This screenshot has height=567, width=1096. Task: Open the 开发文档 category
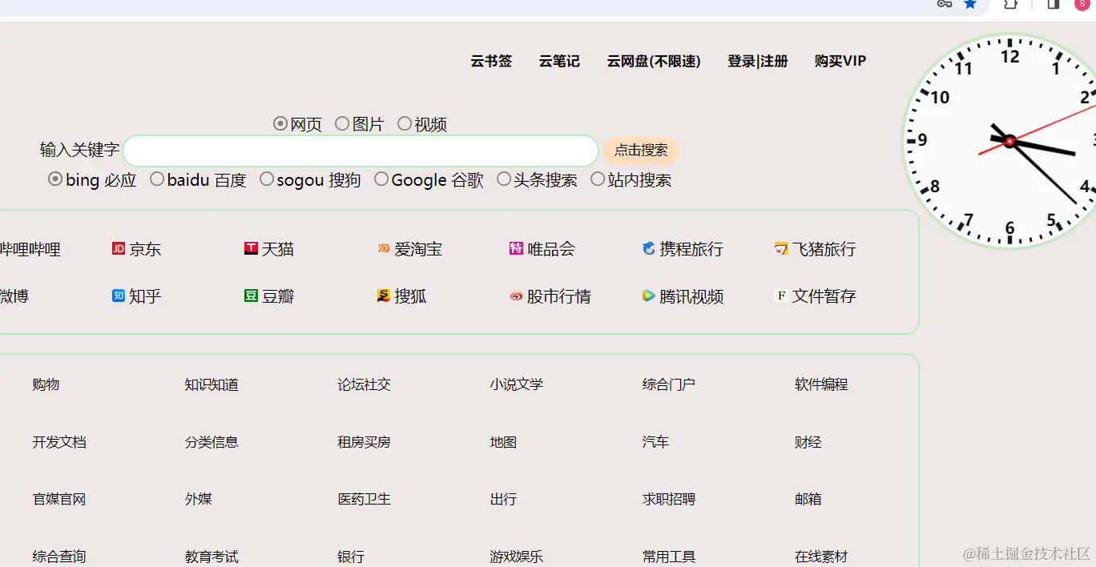click(x=59, y=442)
